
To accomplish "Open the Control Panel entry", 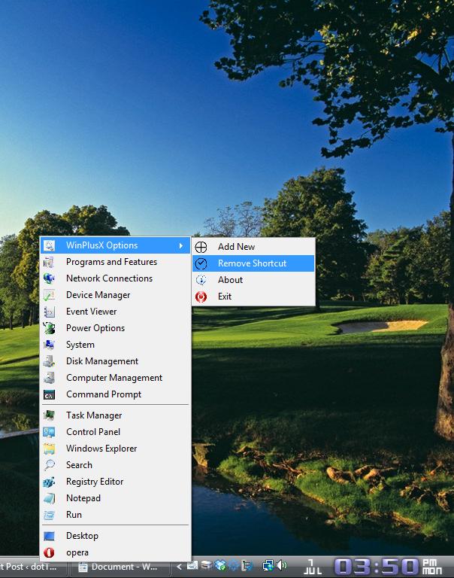I will (93, 432).
